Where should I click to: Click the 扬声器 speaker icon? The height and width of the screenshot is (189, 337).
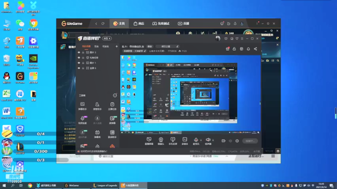(x=208, y=140)
